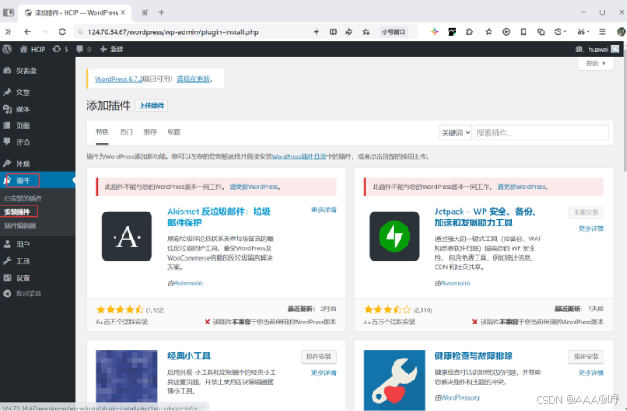Open the extensions puzzle icon
The image size is (627, 411).
pos(470,31)
